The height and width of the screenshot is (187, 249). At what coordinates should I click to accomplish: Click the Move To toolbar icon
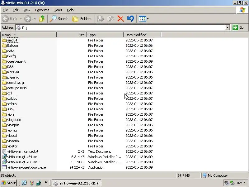[x=101, y=19]
